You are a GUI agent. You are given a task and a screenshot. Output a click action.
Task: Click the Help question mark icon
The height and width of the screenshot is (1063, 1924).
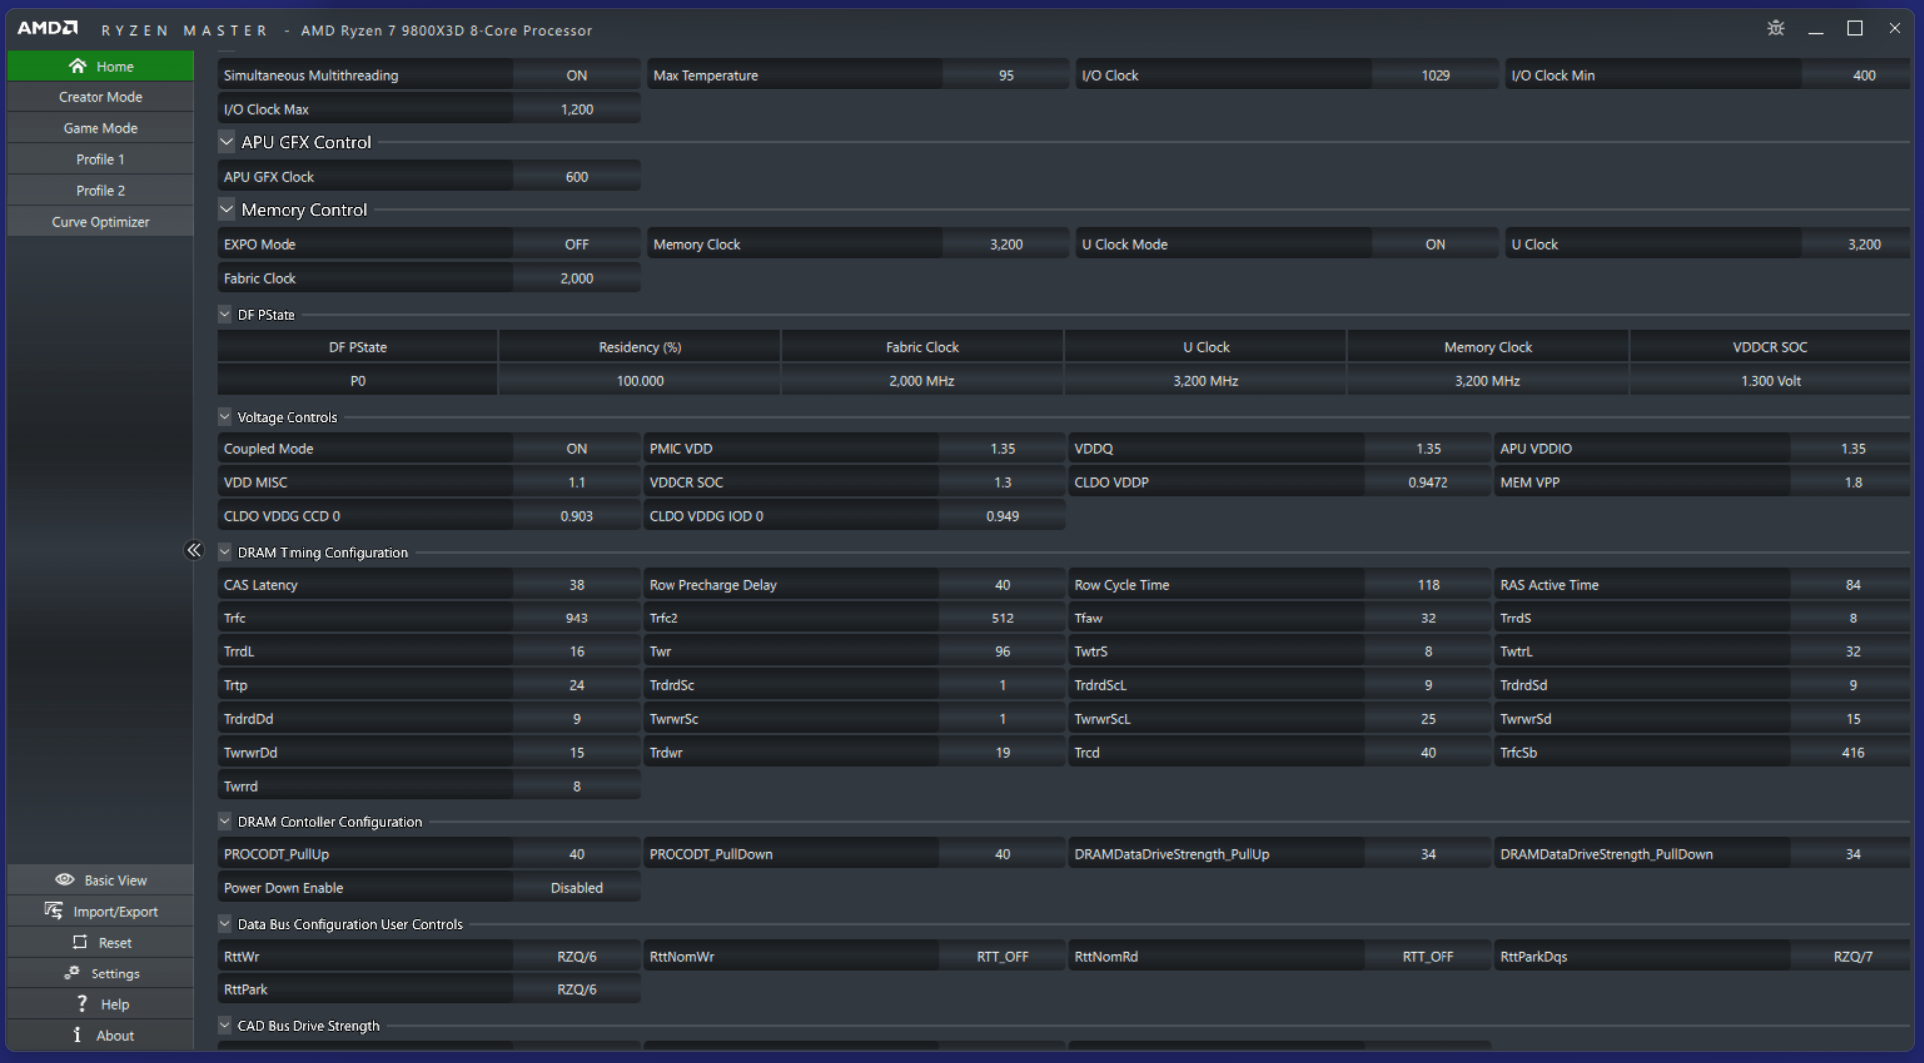[82, 1003]
